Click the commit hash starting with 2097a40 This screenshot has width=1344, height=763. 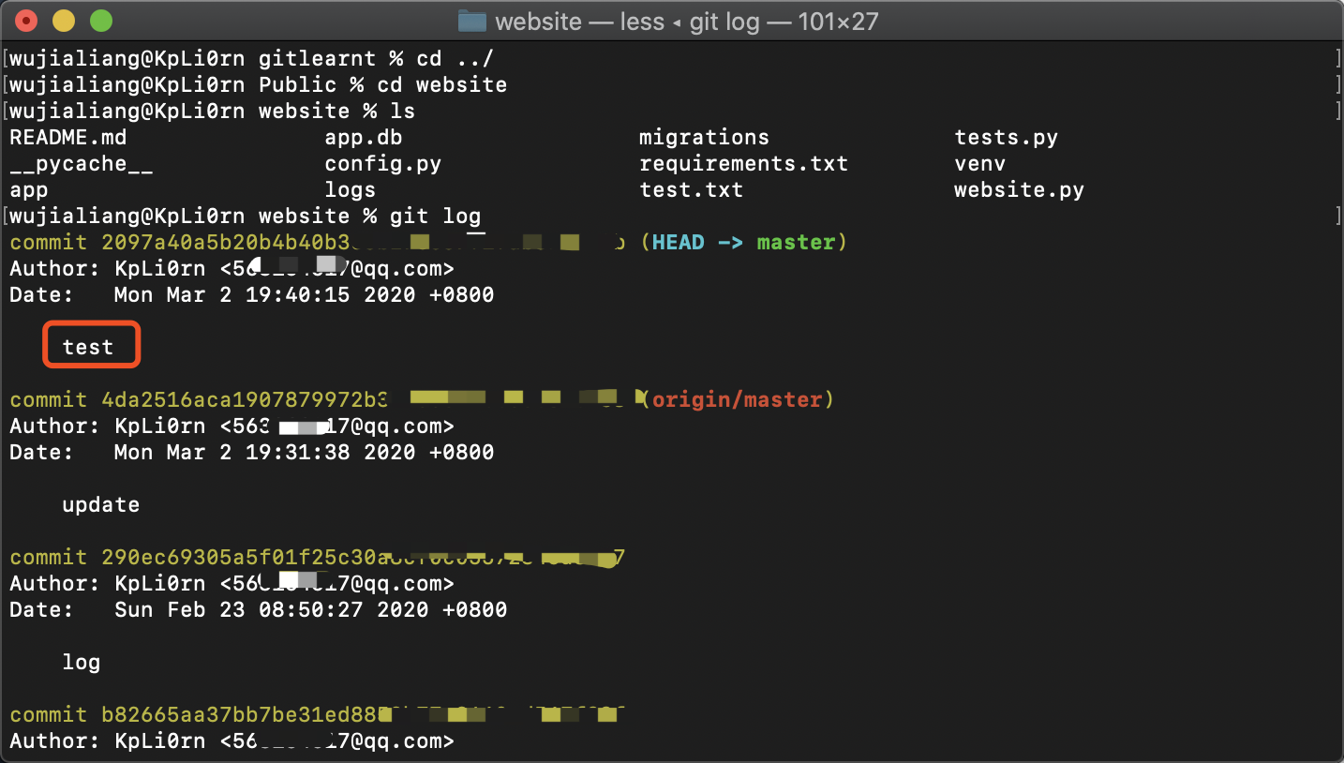[225, 243]
